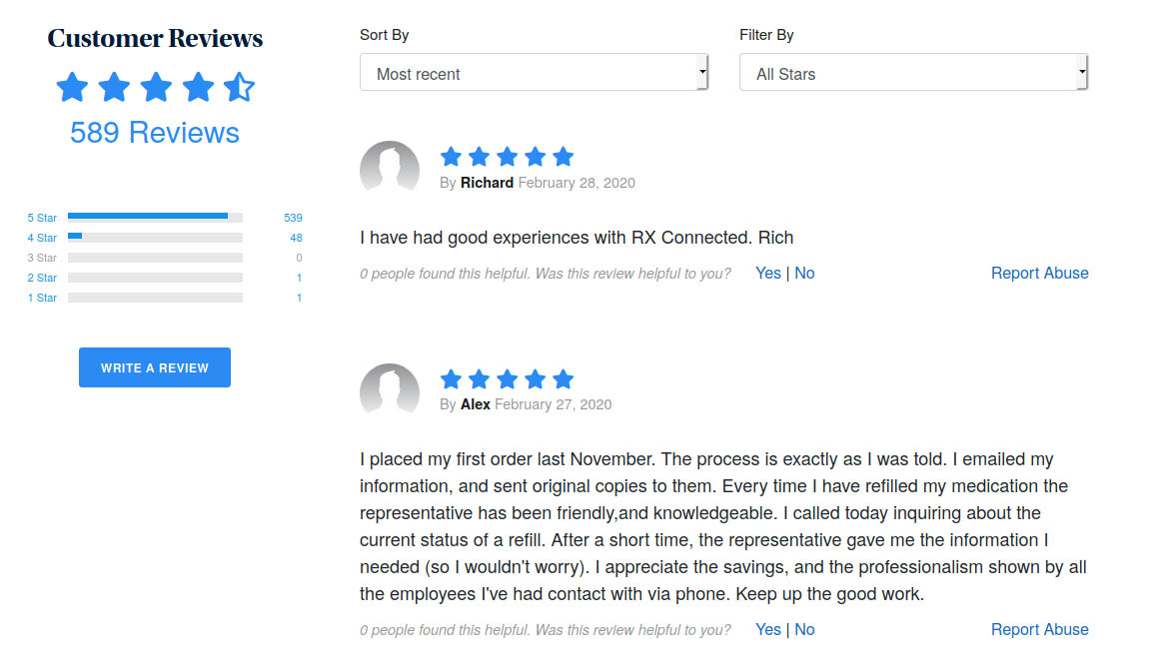
Task: Open the Sort By dropdown
Action: click(x=534, y=73)
